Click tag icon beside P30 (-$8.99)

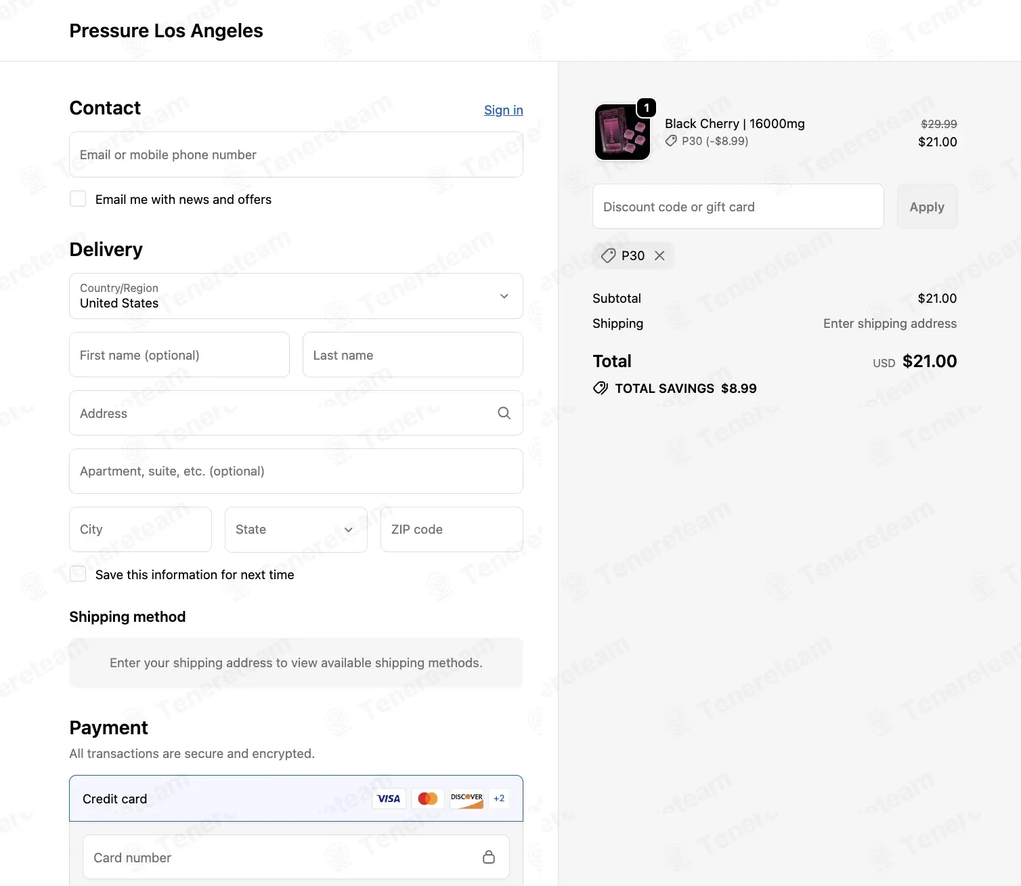671,141
